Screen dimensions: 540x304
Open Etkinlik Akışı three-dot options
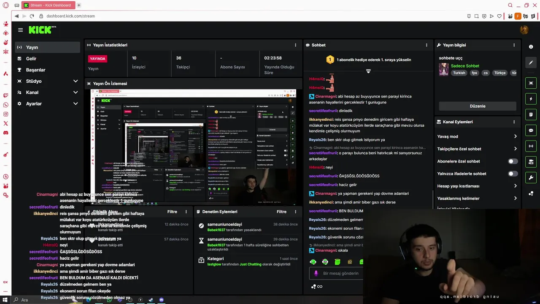[186, 212]
